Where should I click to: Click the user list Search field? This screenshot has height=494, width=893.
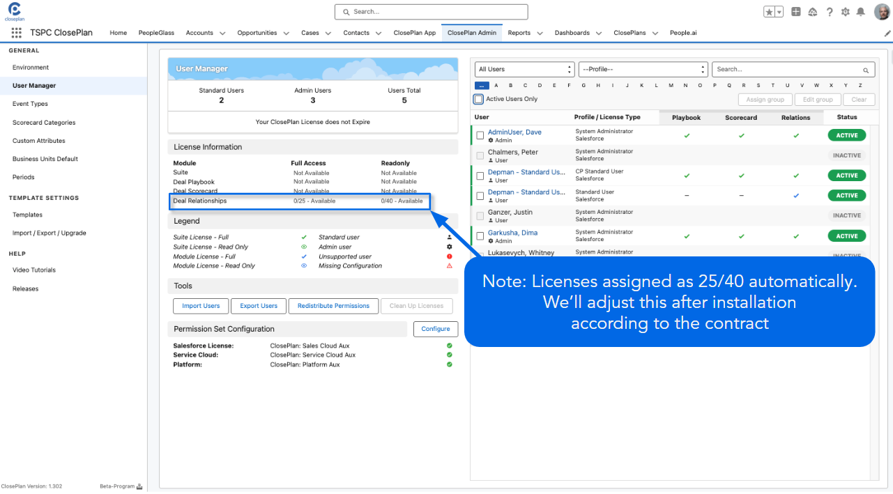pos(793,70)
